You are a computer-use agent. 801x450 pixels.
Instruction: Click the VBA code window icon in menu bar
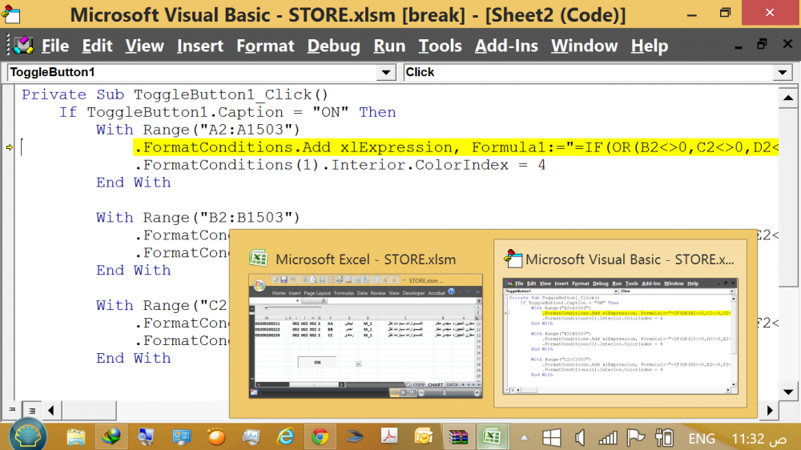23,46
